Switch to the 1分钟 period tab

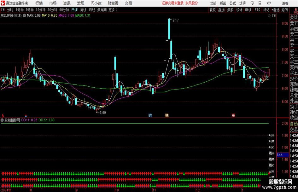click(20, 10)
